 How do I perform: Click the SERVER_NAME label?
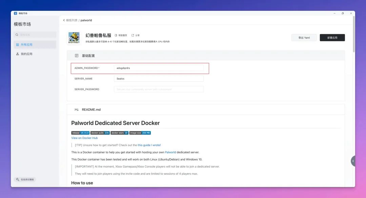[83, 79]
